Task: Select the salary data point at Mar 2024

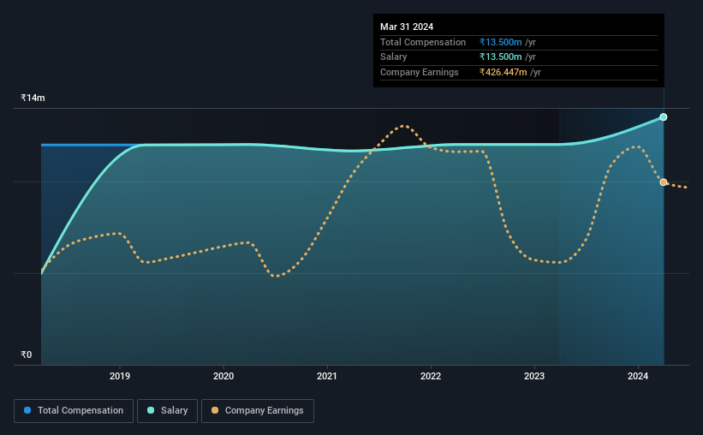Action: 663,117
